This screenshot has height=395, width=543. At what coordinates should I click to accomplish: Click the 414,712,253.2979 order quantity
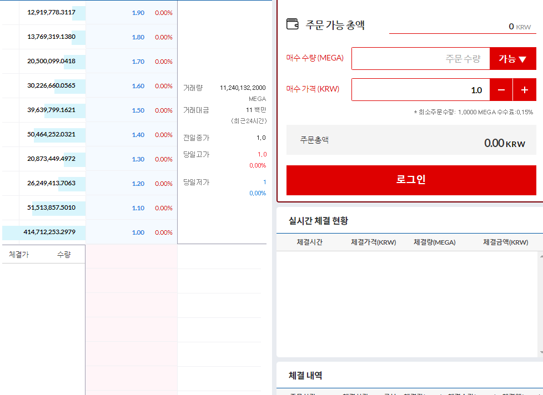tap(49, 232)
